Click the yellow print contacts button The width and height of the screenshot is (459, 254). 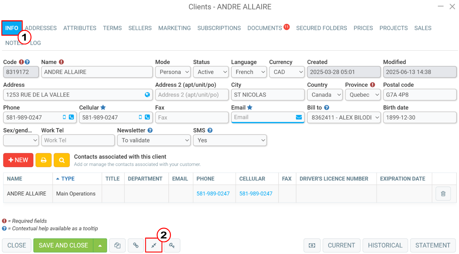point(44,160)
